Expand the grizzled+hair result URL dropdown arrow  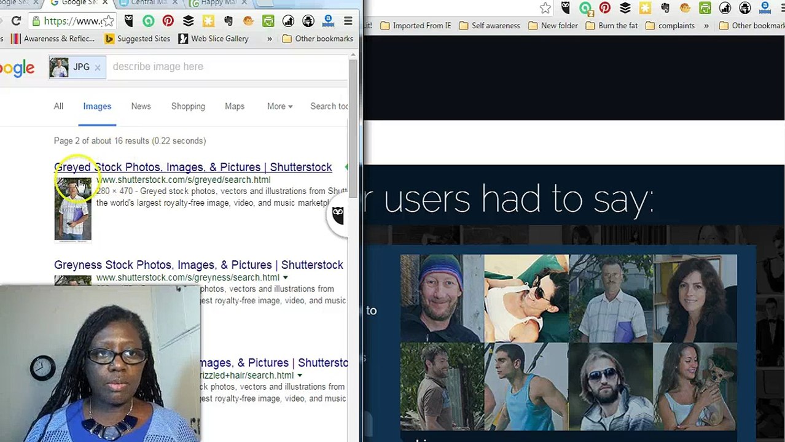[x=300, y=376]
